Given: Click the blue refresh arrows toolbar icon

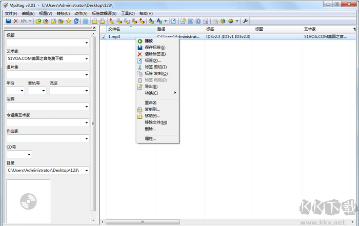Looking at the screenshot, I should (x=76, y=21).
